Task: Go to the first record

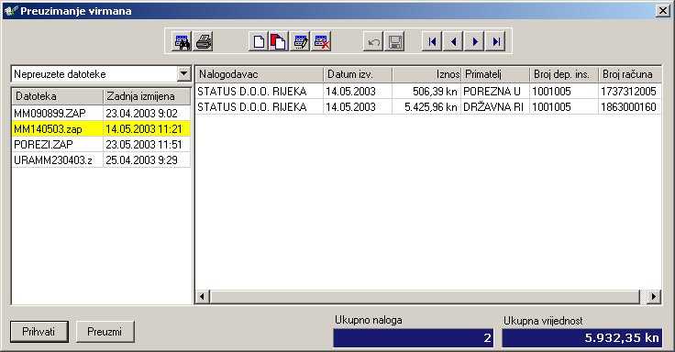Action: click(x=432, y=42)
